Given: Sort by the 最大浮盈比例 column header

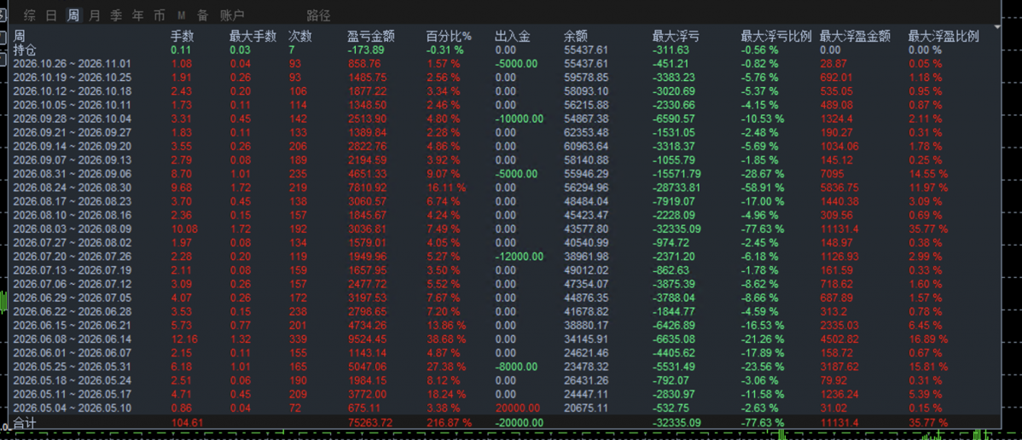Looking at the screenshot, I should click(944, 38).
